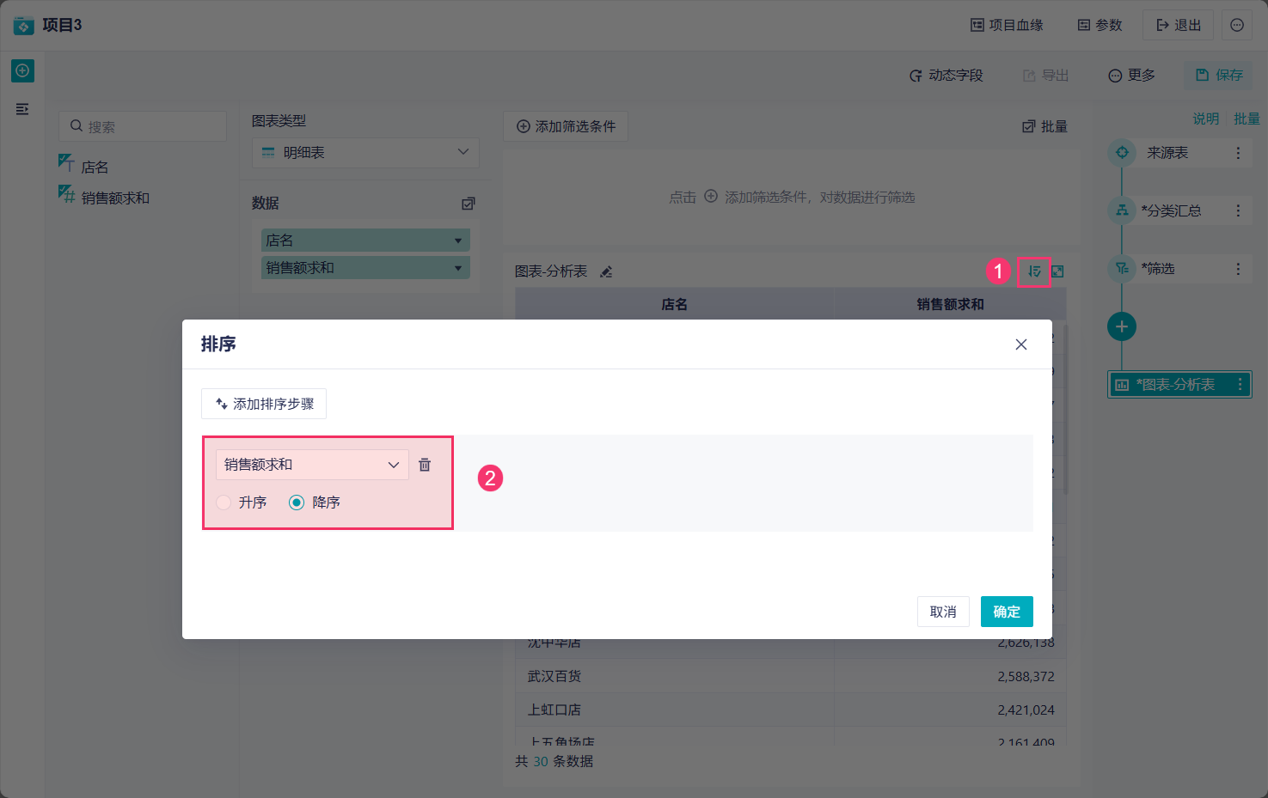Click the delete sort step trash icon
The width and height of the screenshot is (1268, 798).
[425, 465]
